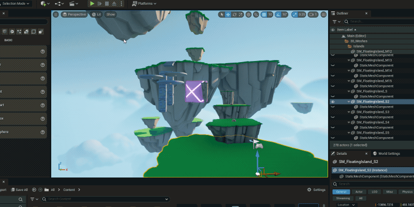Select the translate (move) tool in viewport
The image size is (414, 207).
point(228,14)
